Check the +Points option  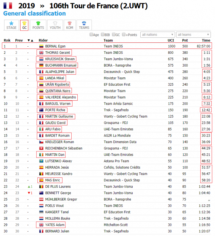point(124,35)
